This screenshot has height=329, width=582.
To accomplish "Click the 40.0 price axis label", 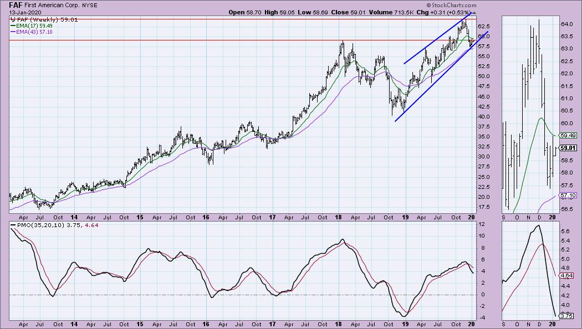I will tap(483, 117).
